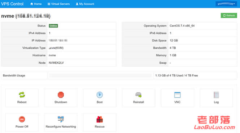This screenshot has width=240, height=133.
Task: Click the 1 GB memory value
Action: pyautogui.click(x=173, y=55)
